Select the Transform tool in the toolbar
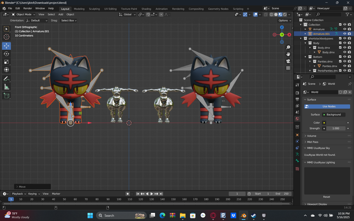 (6, 70)
